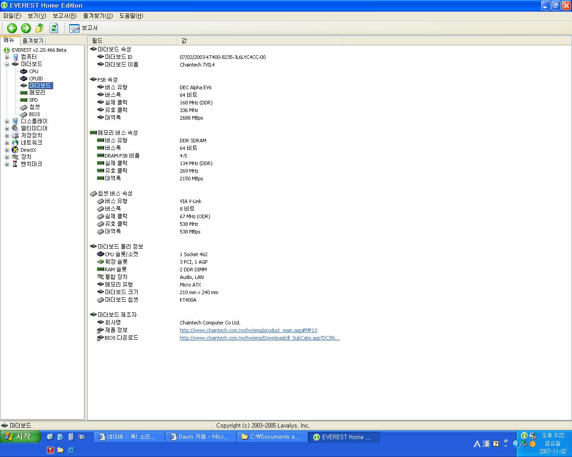Viewport: 572px width, 457px height.
Task: Select the EVEREST v2.20.466 Beta root node
Action: tap(39, 50)
